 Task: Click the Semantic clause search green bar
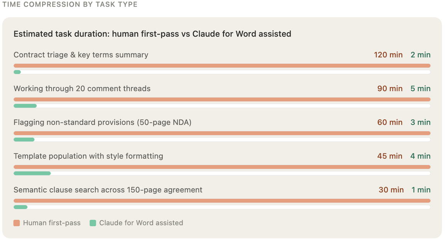tap(20, 207)
